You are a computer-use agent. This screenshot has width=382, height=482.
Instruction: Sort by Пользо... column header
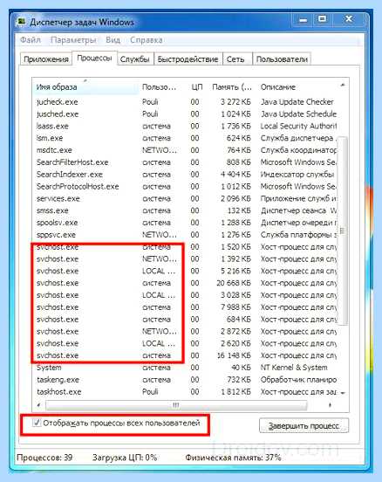click(162, 87)
